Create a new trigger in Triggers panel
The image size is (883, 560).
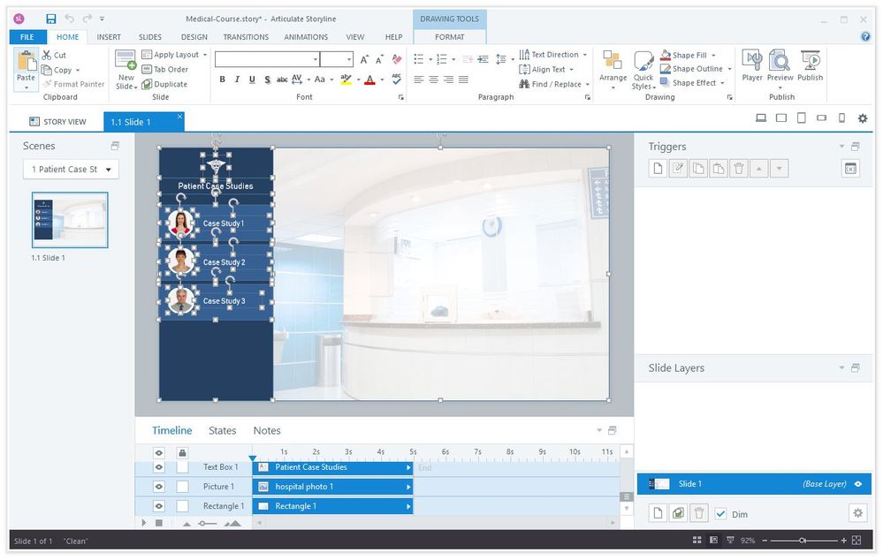658,169
